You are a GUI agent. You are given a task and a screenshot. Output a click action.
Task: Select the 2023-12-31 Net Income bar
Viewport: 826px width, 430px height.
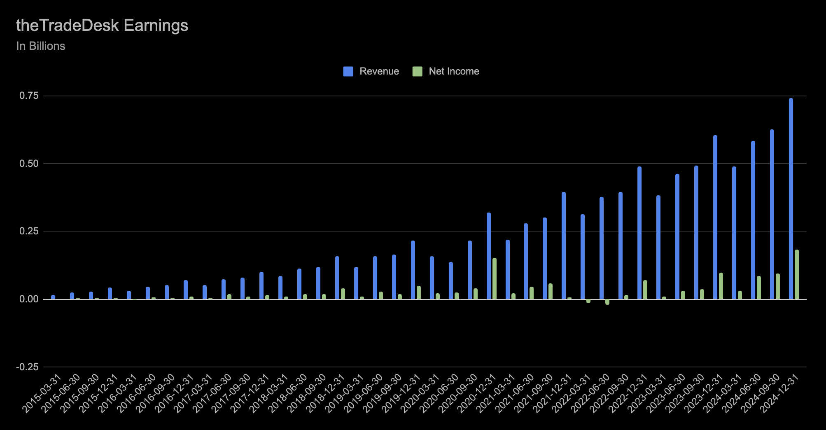pyautogui.click(x=721, y=286)
